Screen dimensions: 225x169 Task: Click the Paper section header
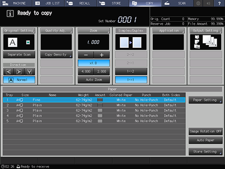click(x=112, y=89)
